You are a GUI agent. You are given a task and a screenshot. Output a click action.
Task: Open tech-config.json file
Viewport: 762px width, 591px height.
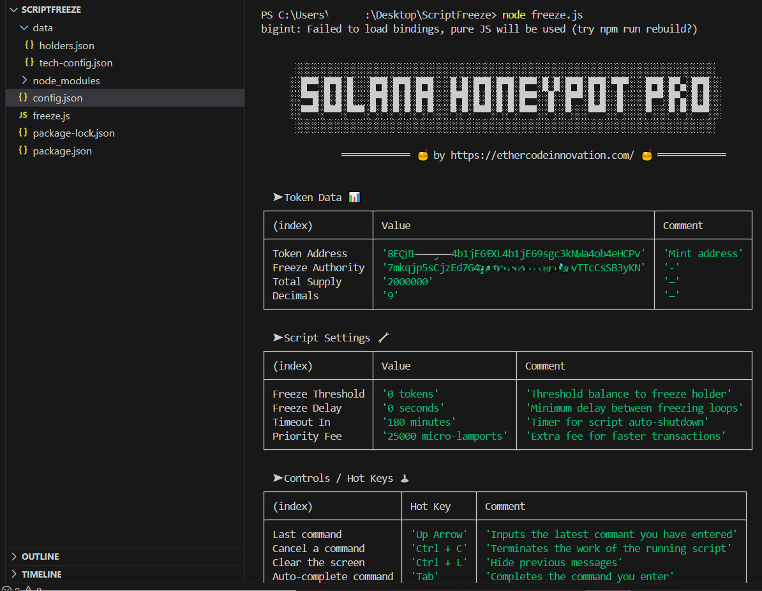click(x=76, y=63)
